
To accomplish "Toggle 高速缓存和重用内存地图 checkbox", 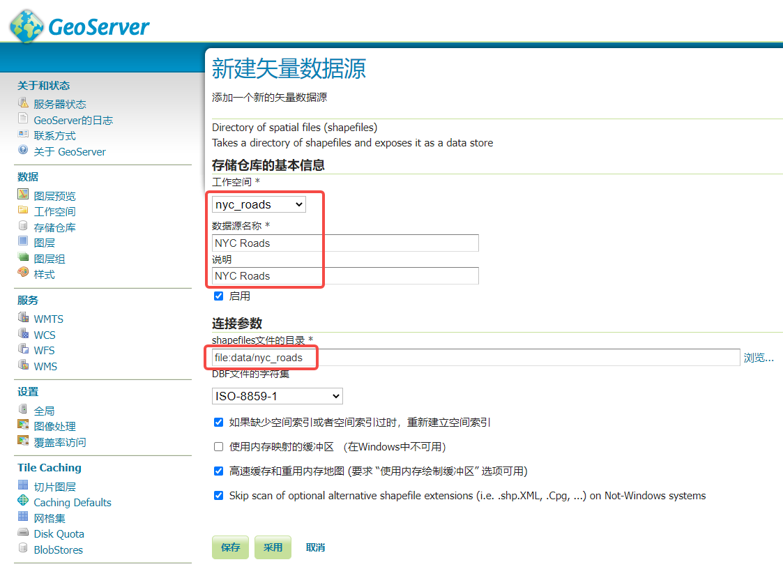I will pos(219,471).
